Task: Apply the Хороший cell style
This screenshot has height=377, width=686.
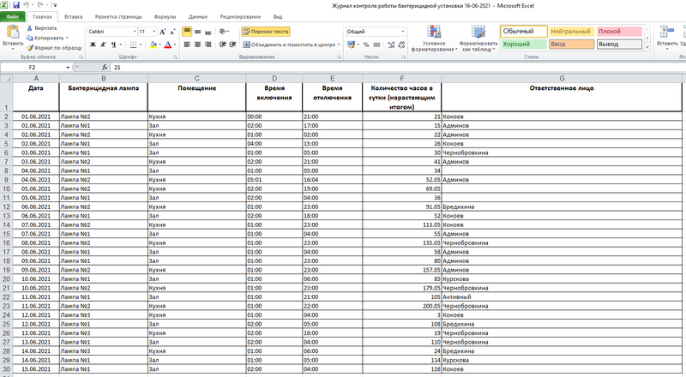Action: tap(524, 45)
